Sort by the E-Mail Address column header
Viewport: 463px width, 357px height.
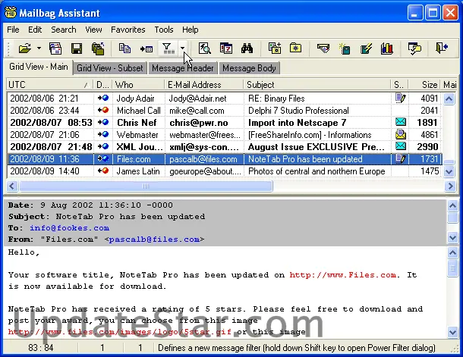(x=203, y=85)
